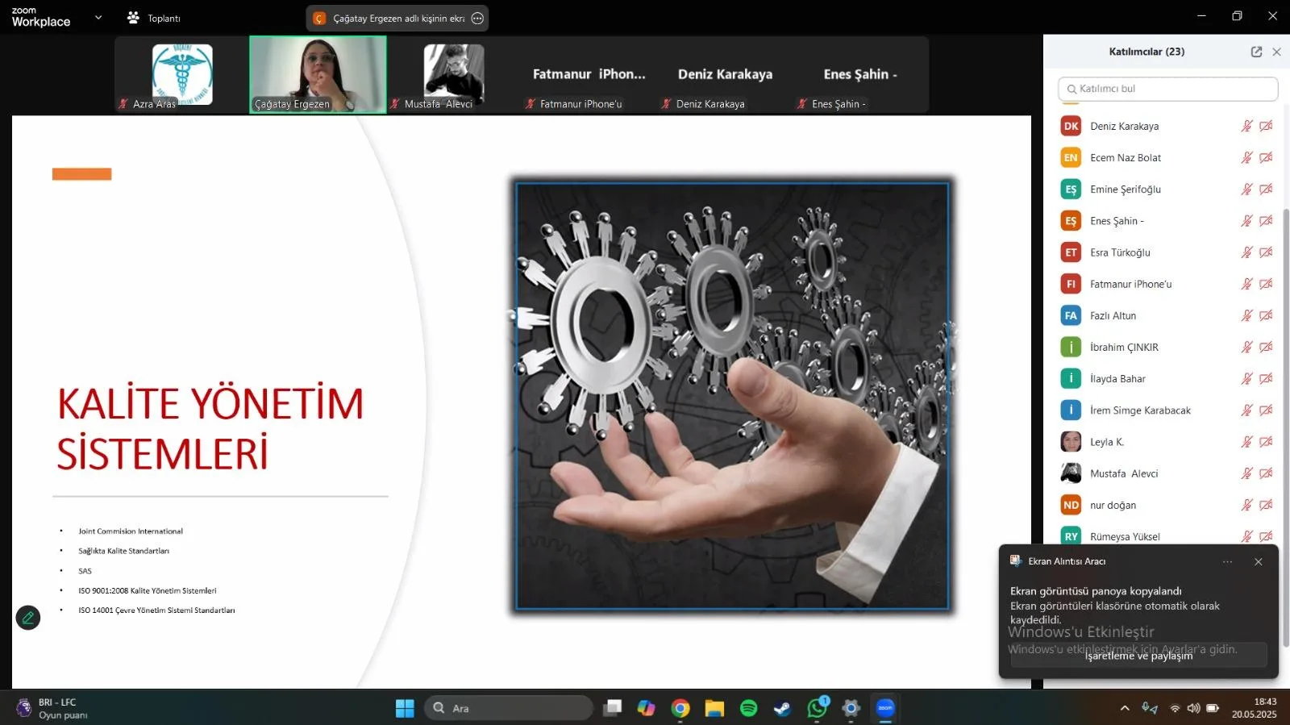Image resolution: width=1290 pixels, height=725 pixels.
Task: Select Çağatay Ergezen's active video thumbnail
Action: pyautogui.click(x=318, y=74)
